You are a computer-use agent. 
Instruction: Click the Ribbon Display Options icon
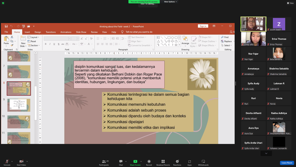[x=214, y=26]
